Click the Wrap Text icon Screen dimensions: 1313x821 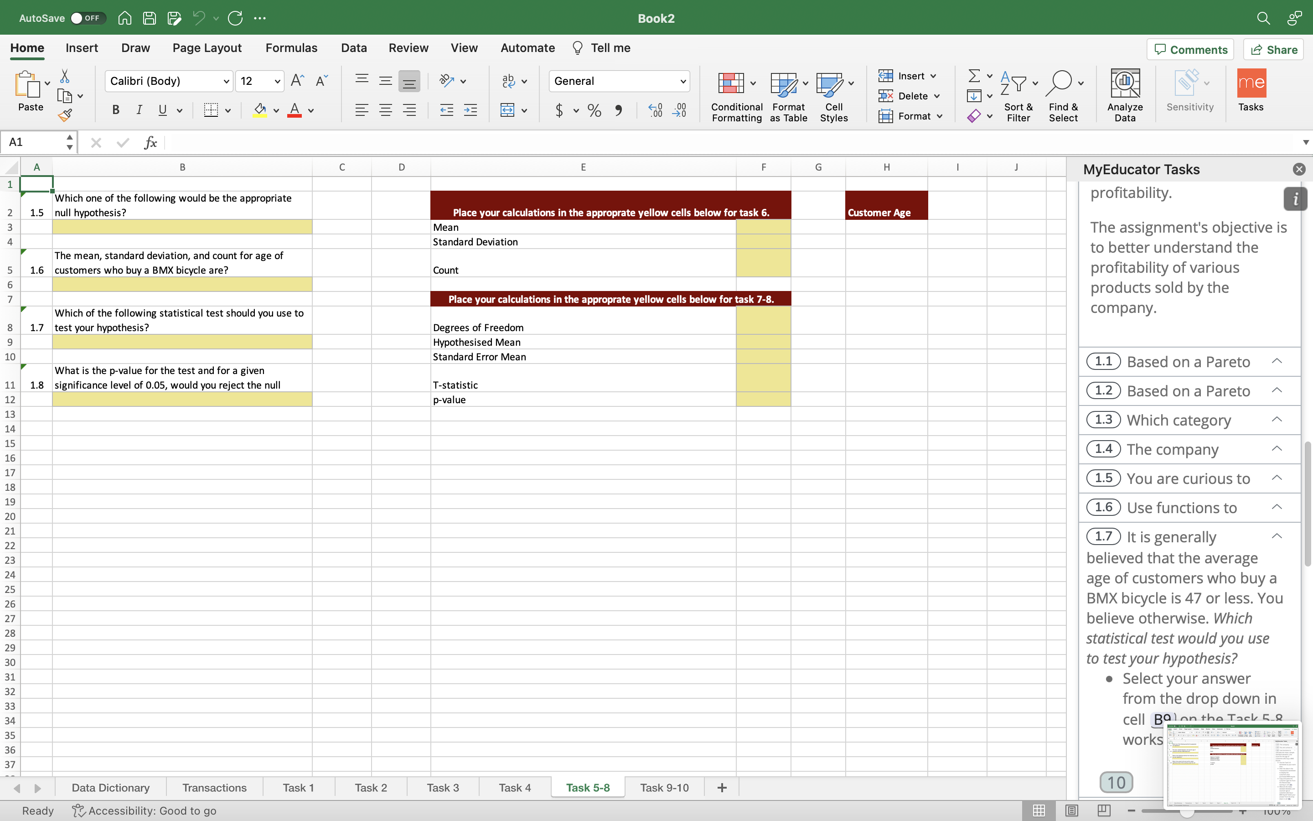tap(508, 81)
